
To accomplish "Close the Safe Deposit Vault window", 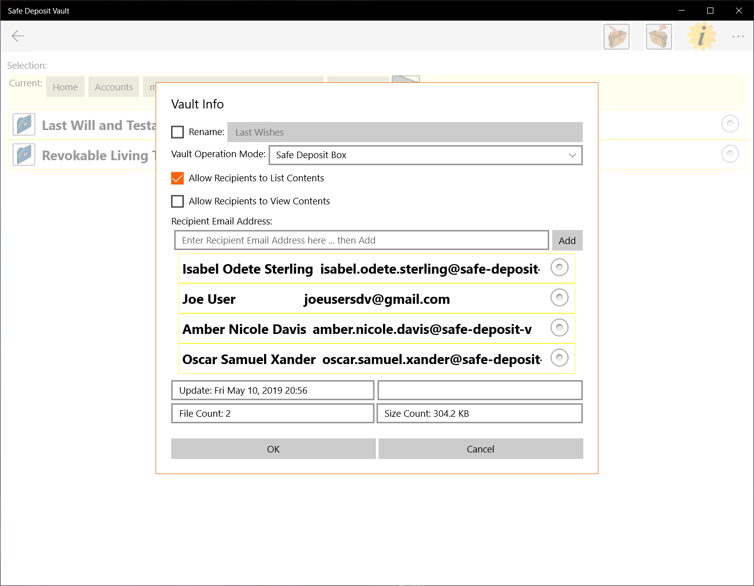I will tap(739, 11).
